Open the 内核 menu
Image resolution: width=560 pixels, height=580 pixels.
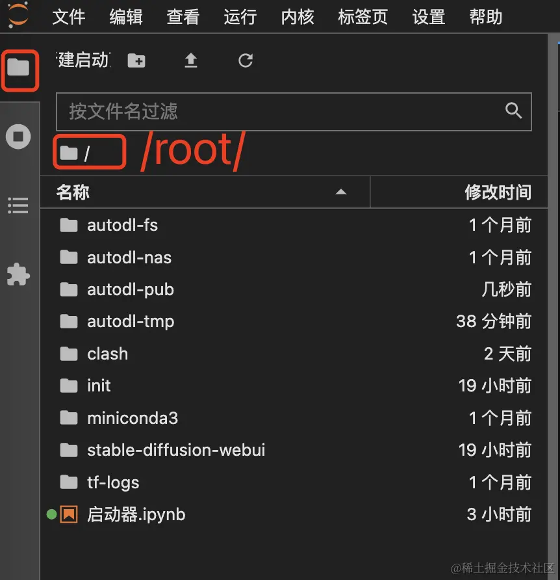[x=298, y=17]
